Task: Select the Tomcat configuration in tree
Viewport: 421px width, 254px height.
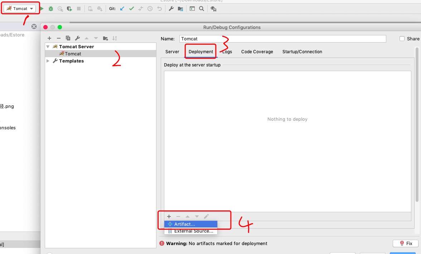Action: click(x=73, y=54)
